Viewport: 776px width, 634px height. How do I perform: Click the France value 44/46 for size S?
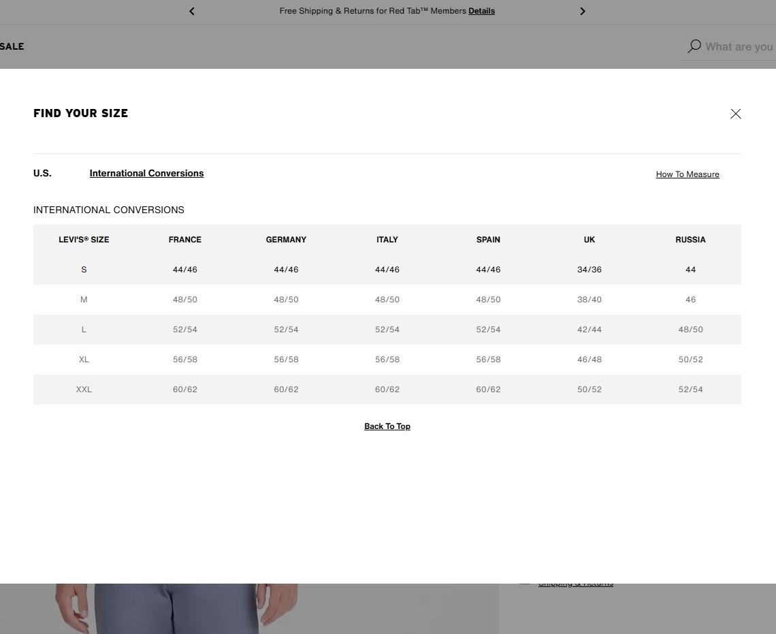[184, 270]
